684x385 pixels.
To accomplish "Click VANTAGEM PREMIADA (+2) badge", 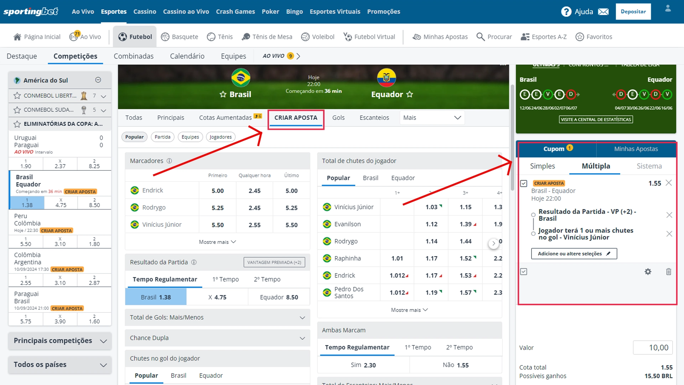I will point(274,262).
